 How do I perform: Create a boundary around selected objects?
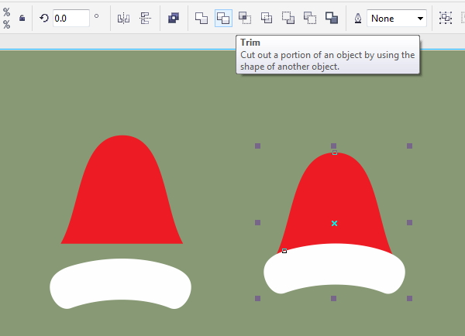coord(332,19)
